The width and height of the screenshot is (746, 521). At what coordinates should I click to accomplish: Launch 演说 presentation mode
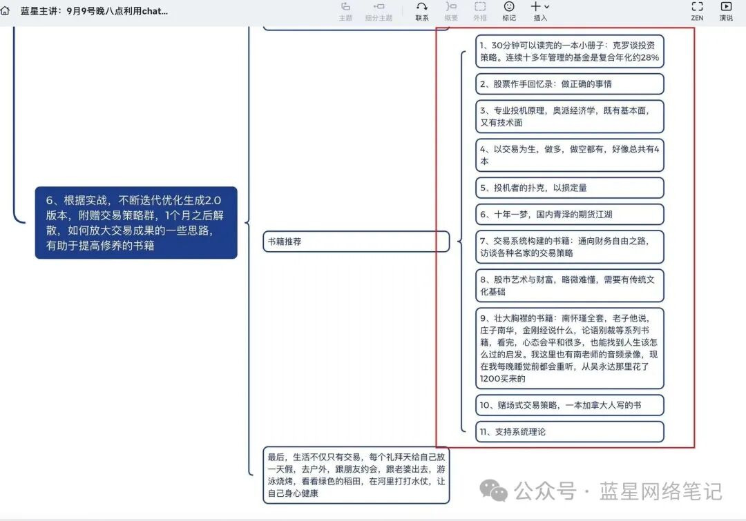726,12
